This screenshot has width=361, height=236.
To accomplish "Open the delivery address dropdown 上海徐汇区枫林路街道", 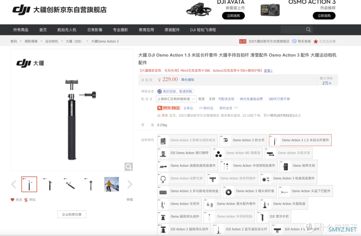I will (x=176, y=99).
